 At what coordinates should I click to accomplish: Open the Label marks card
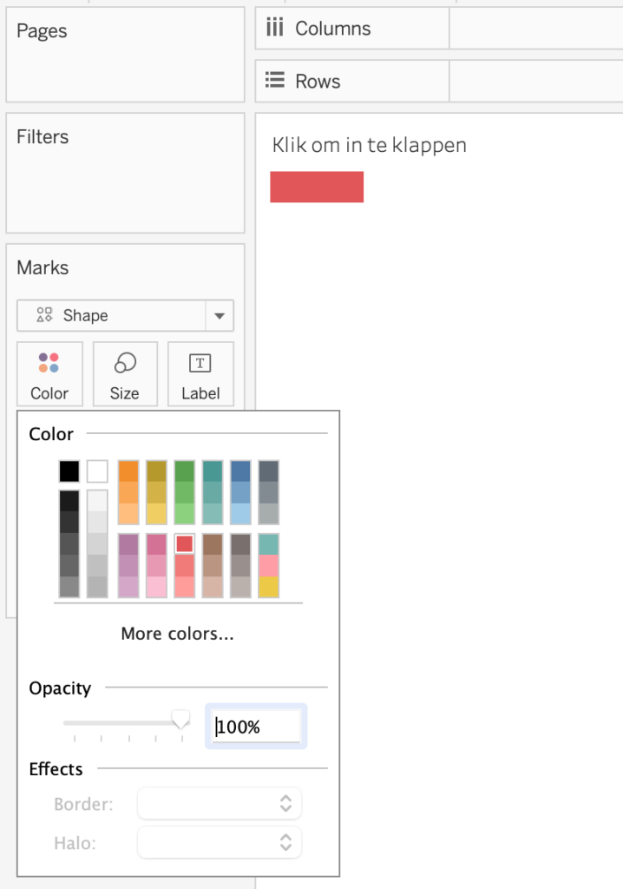click(200, 374)
